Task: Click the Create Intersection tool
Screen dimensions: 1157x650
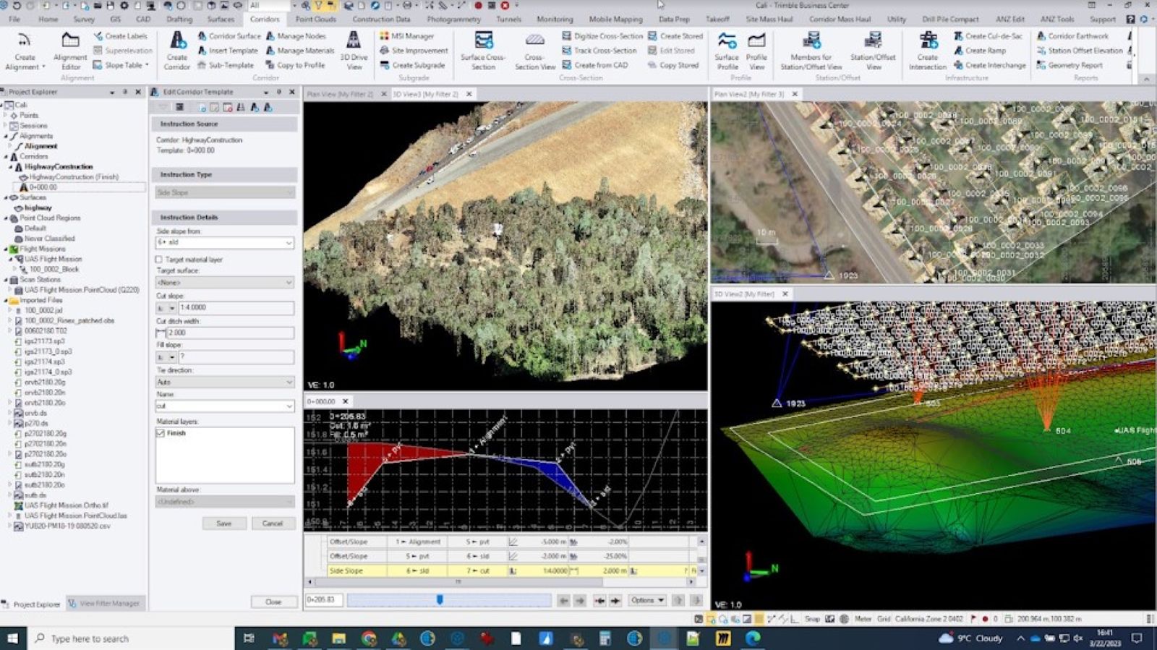Action: click(927, 51)
